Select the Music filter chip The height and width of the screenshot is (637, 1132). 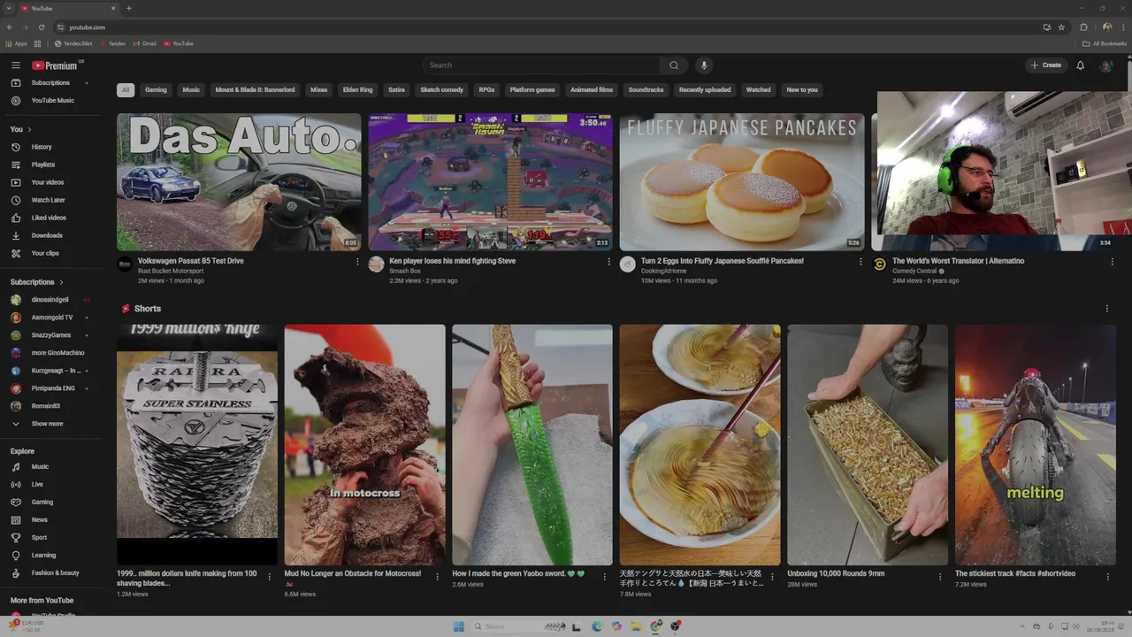(191, 90)
